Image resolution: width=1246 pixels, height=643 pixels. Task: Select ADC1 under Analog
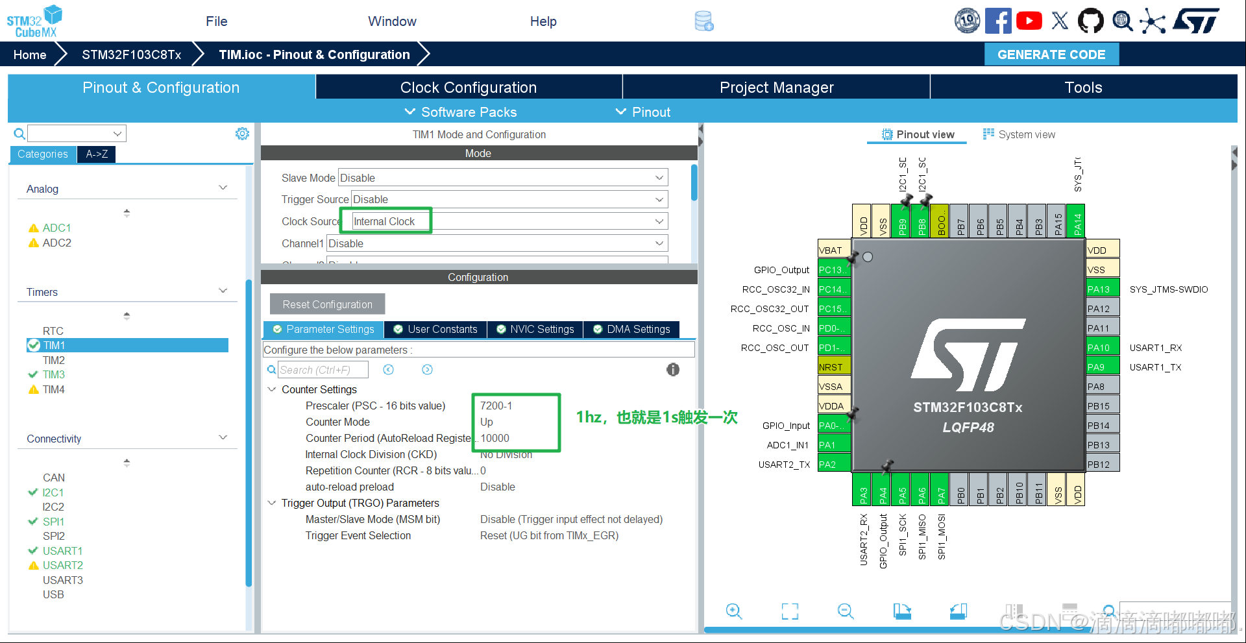57,228
